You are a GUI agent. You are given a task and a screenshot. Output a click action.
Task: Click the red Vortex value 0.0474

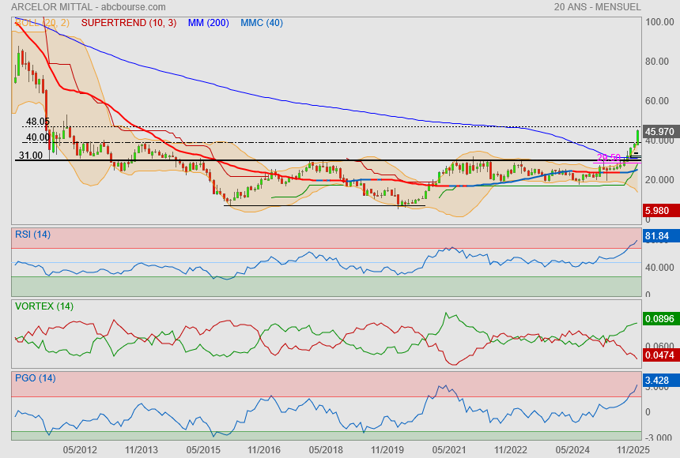pyautogui.click(x=659, y=356)
